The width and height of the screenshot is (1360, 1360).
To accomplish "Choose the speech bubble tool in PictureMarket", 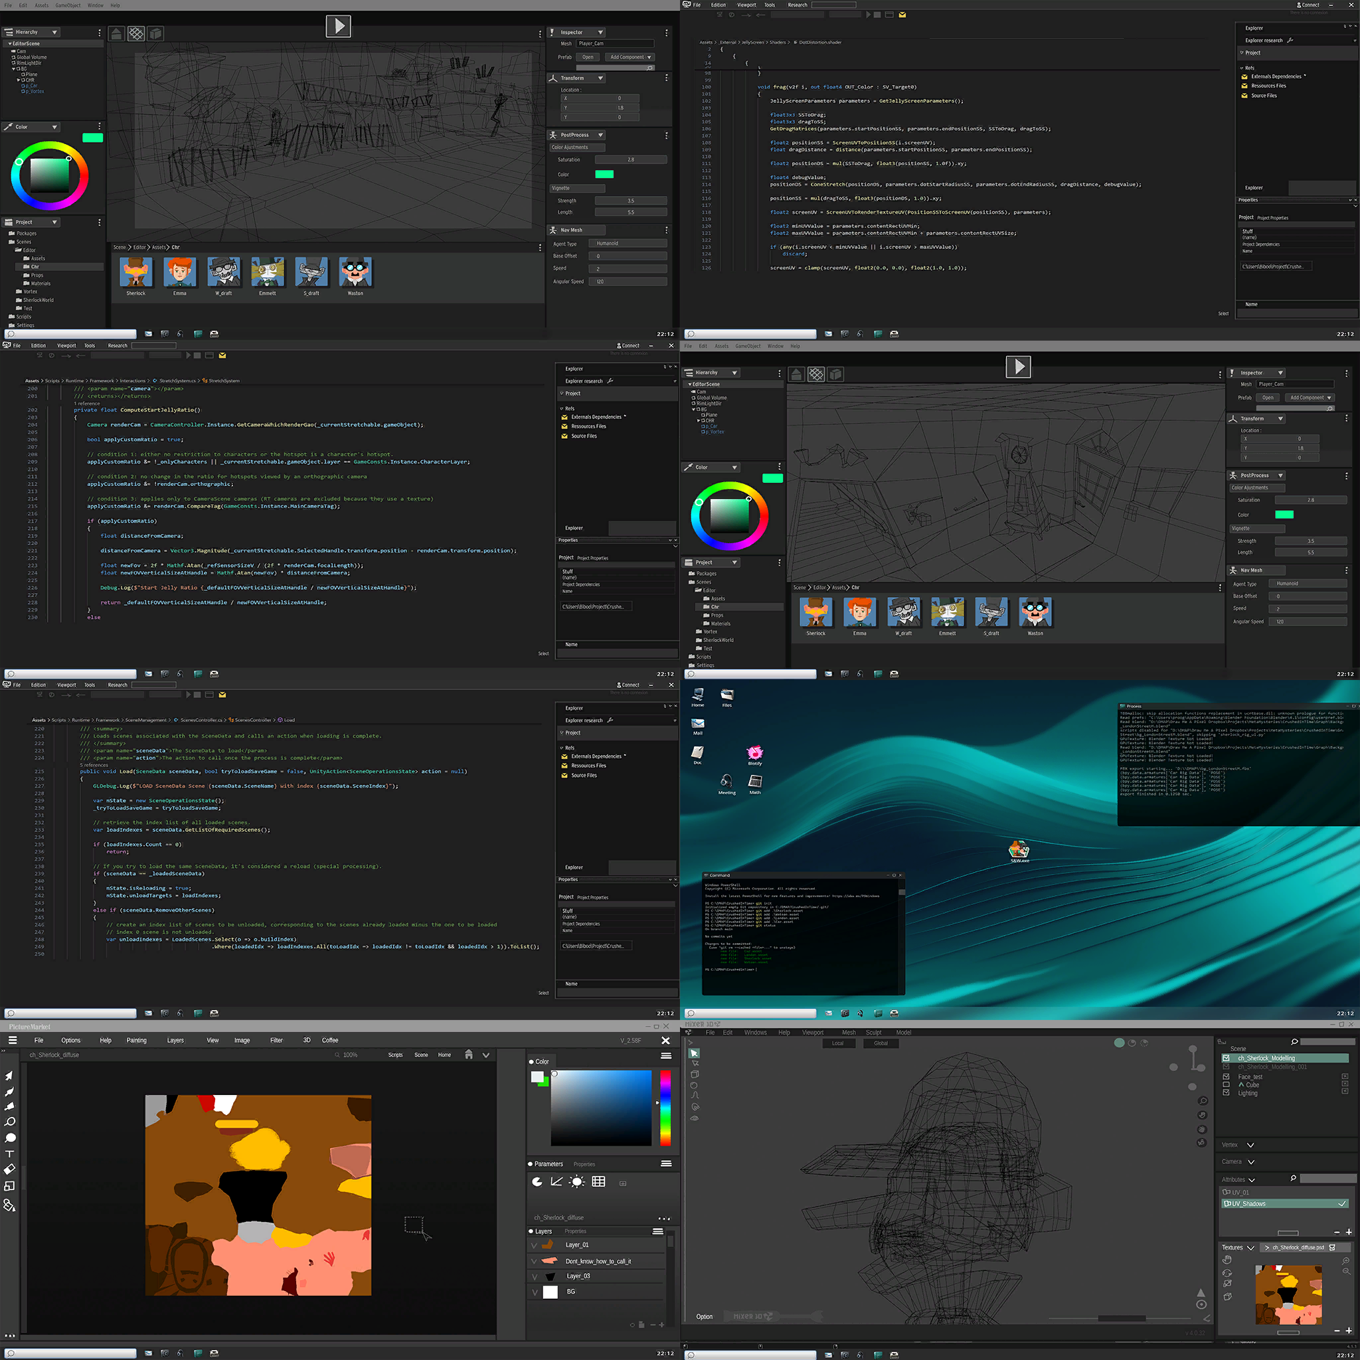I will [10, 1138].
